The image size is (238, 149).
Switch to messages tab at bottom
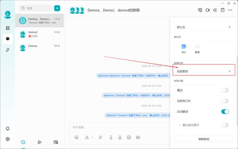tap(23, 142)
